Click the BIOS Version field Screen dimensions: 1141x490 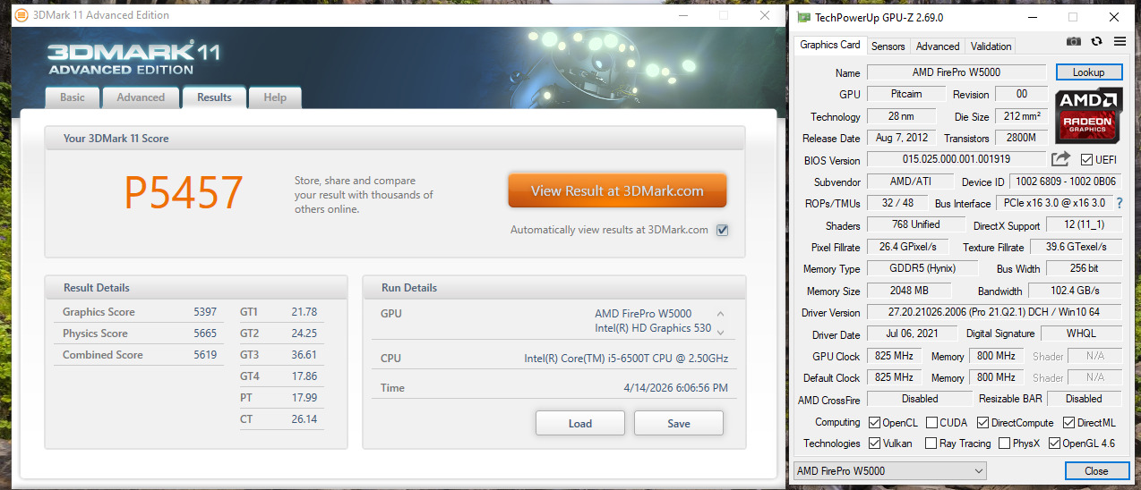(x=956, y=160)
